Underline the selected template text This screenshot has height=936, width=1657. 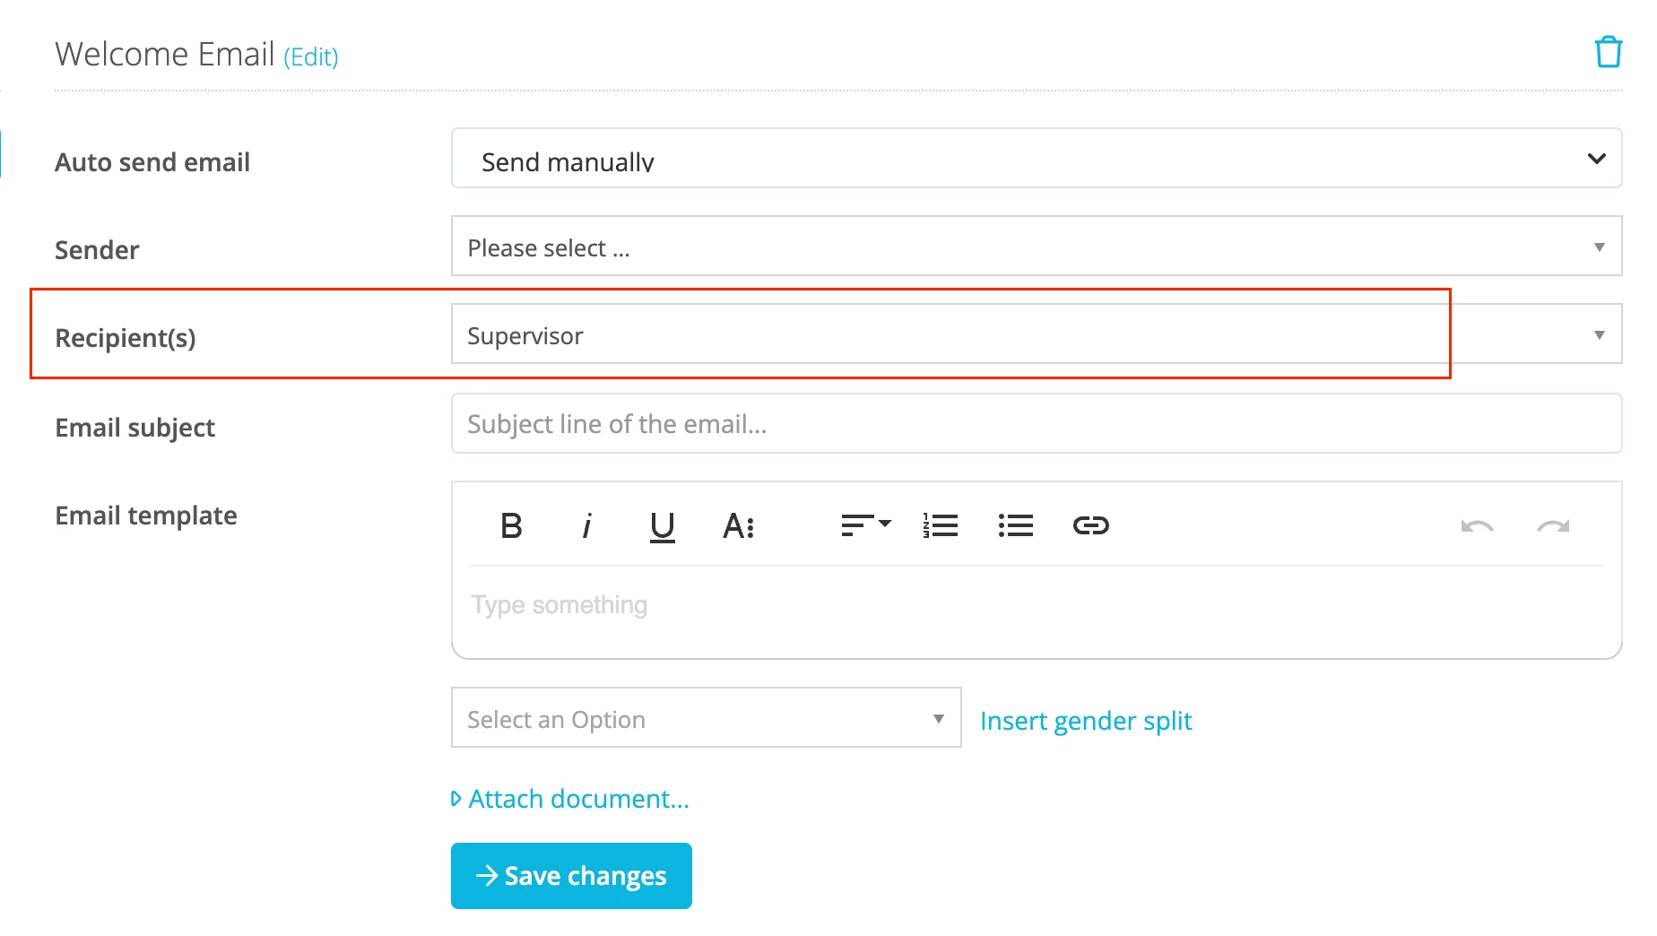(662, 526)
